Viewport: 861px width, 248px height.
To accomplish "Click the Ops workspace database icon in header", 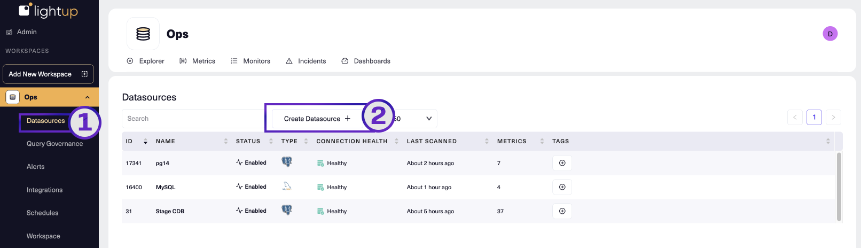I will point(143,34).
